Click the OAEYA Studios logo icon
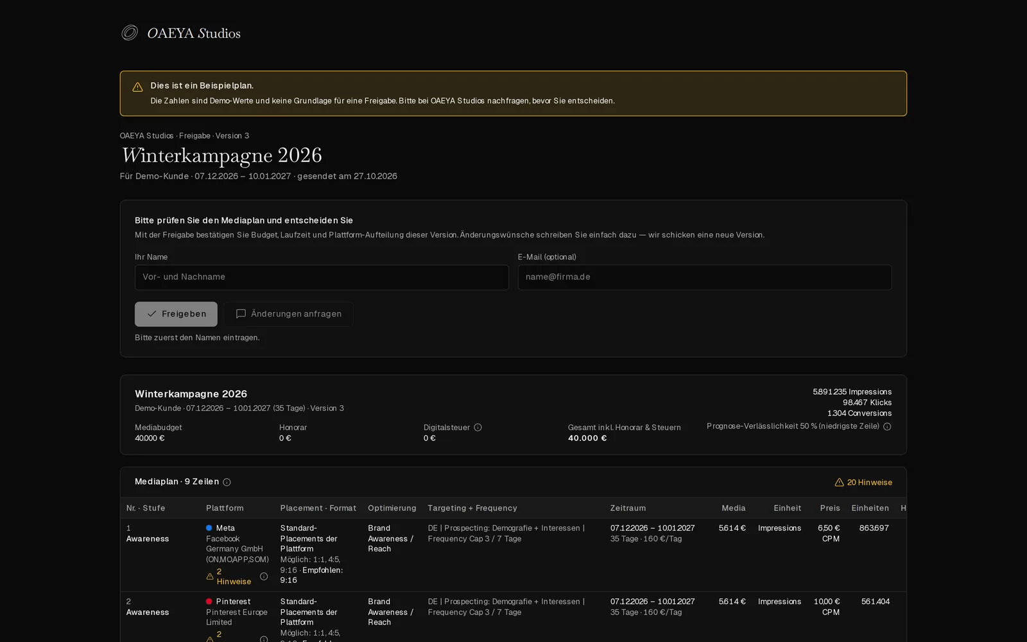 click(x=130, y=33)
